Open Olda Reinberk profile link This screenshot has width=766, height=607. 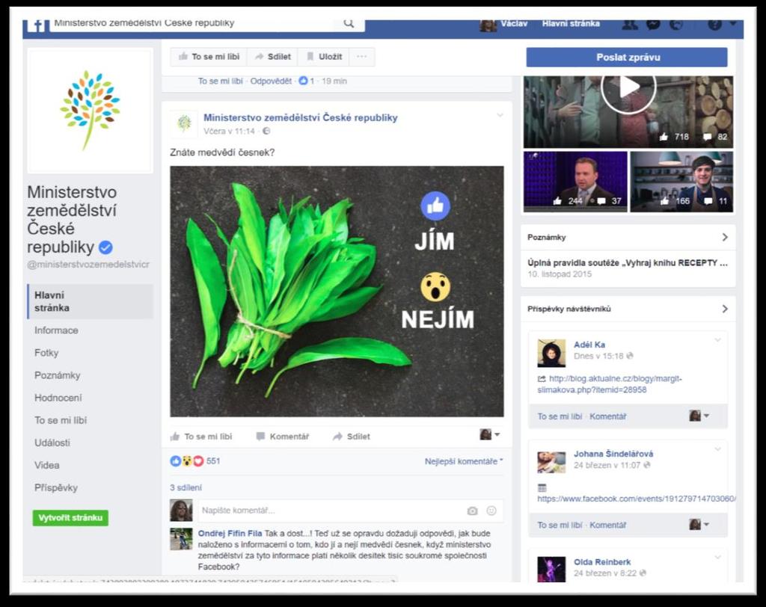coord(602,562)
